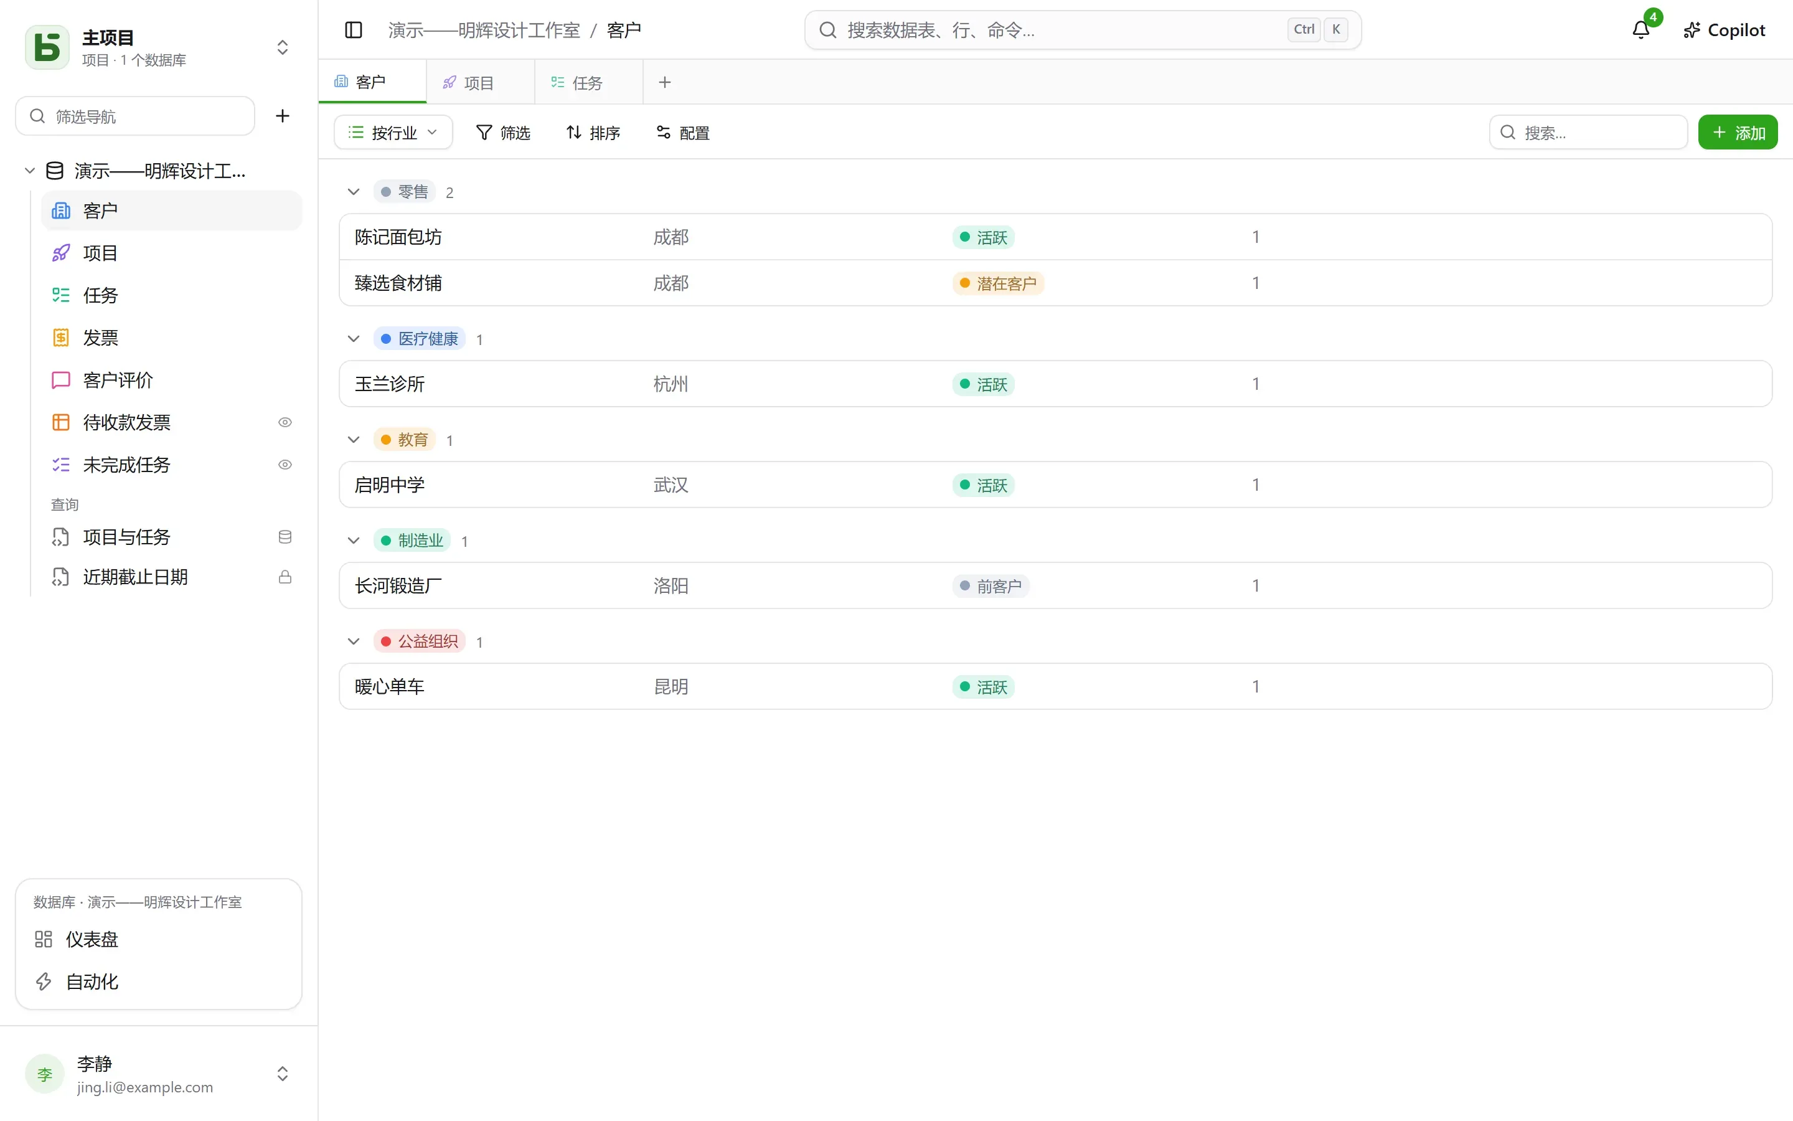Viewport: 1793px width, 1121px height.
Task: Click the green 添加 button
Action: tap(1738, 132)
